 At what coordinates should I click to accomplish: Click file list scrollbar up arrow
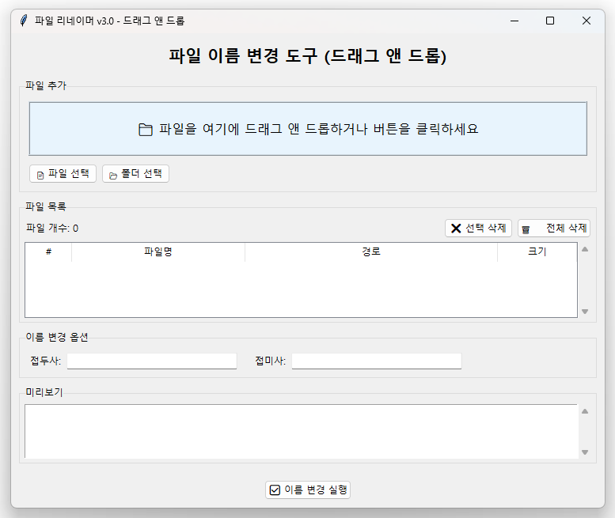(x=585, y=249)
